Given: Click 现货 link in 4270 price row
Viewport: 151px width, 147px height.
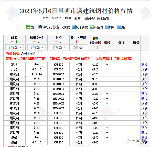Looking at the screenshot, I should [x=144, y=113].
